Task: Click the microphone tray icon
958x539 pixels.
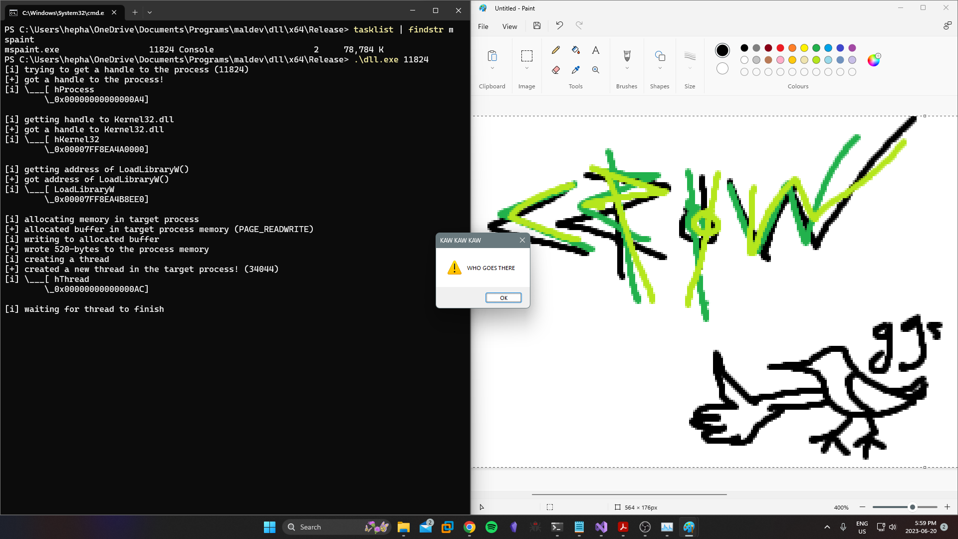Action: pyautogui.click(x=843, y=527)
